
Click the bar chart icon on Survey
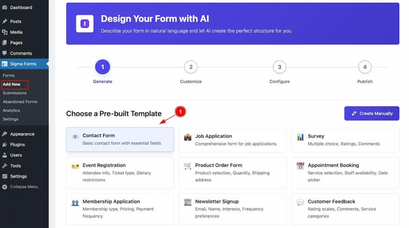pyautogui.click(x=300, y=137)
